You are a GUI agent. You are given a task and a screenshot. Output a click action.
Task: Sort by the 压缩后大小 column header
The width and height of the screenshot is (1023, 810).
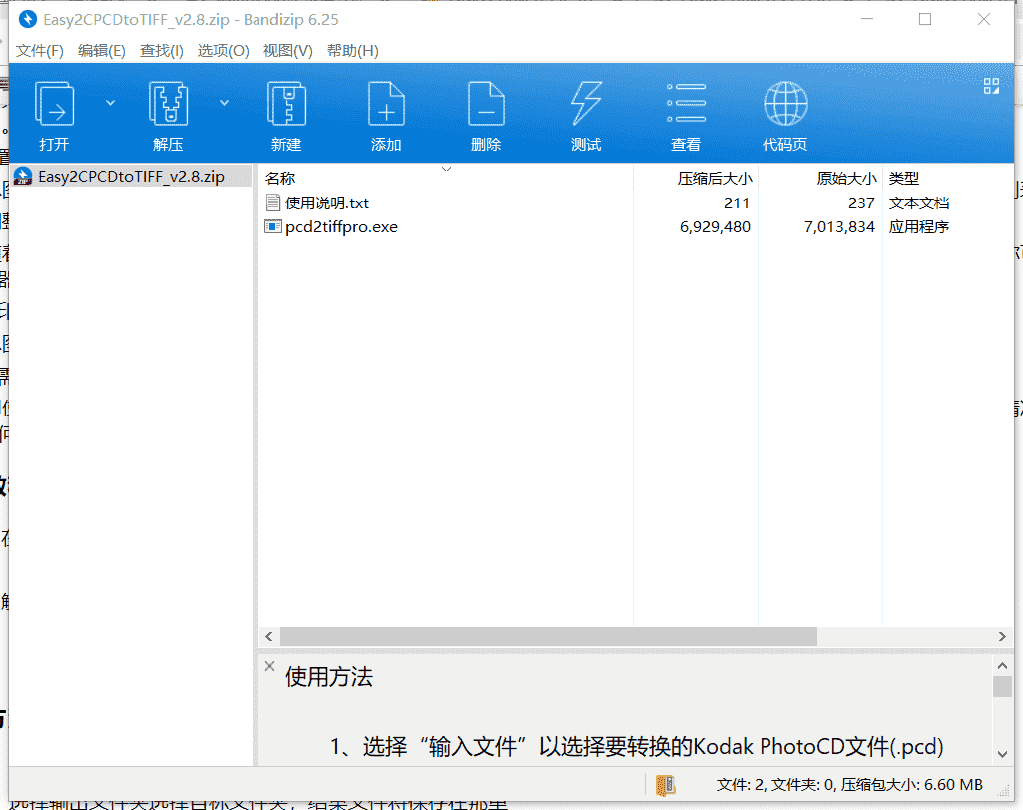(715, 178)
